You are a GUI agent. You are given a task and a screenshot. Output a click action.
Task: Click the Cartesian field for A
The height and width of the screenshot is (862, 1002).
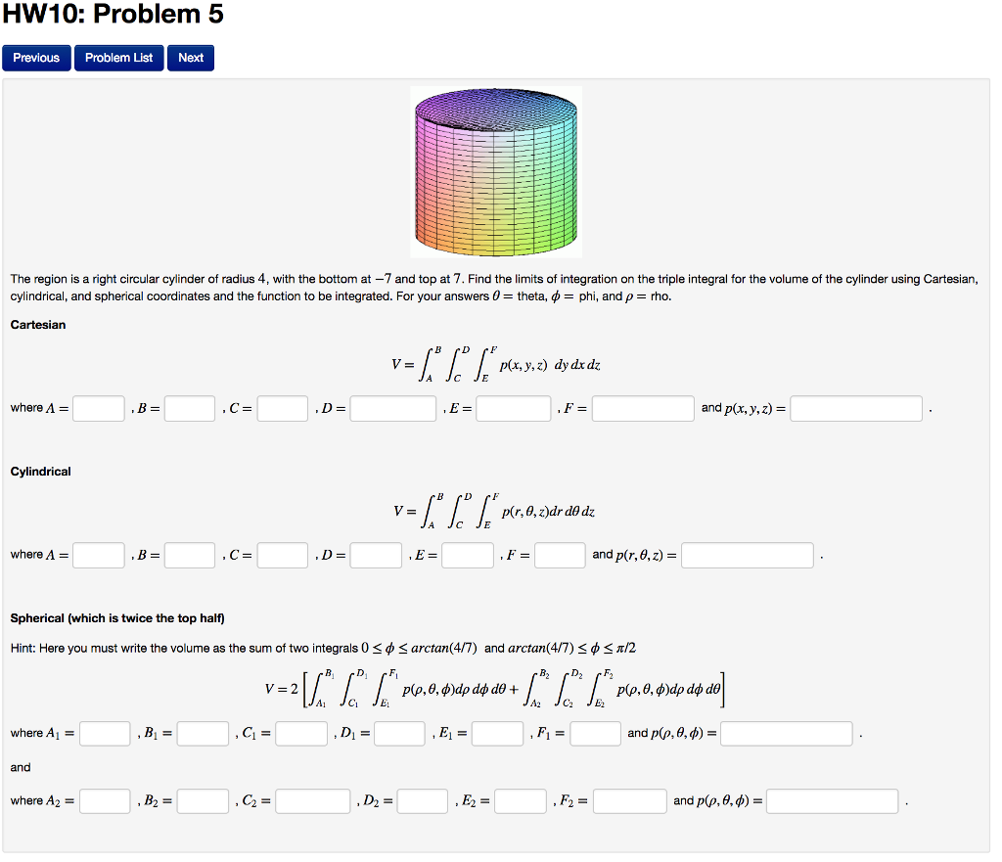99,408
